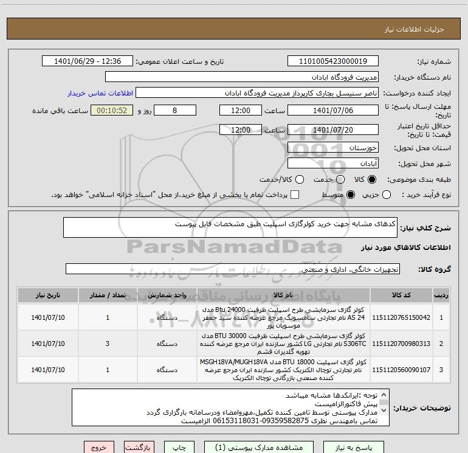Screen dimensions: 468x453
Task: Click the response deadline date 1401/07/06 field
Action: 333,110
